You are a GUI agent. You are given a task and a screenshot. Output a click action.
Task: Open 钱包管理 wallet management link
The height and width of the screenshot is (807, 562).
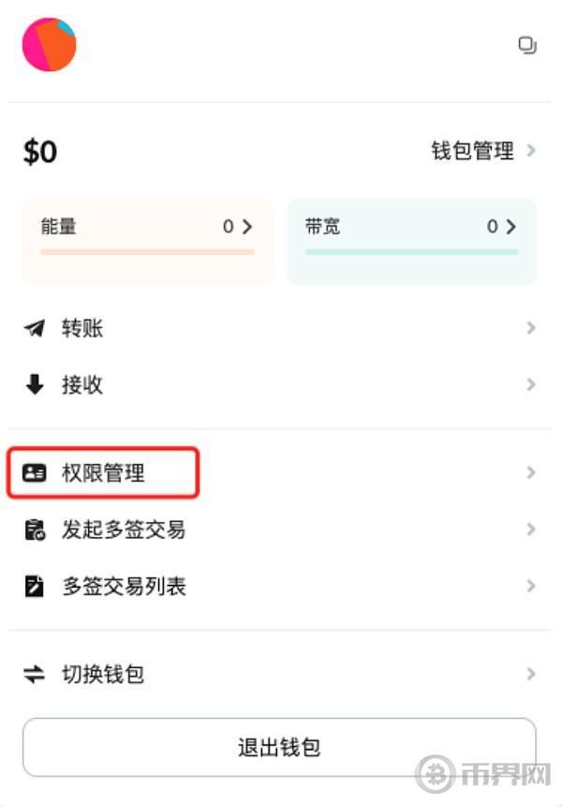coord(471,151)
